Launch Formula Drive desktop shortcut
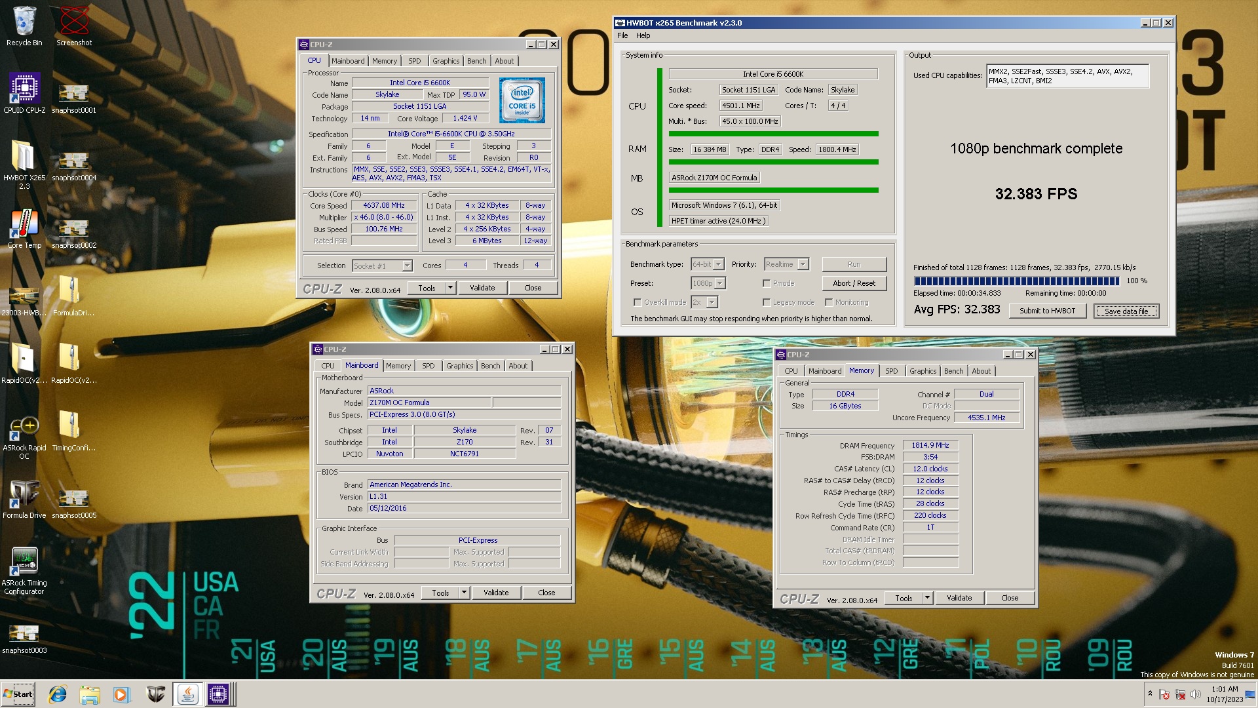 [x=24, y=500]
